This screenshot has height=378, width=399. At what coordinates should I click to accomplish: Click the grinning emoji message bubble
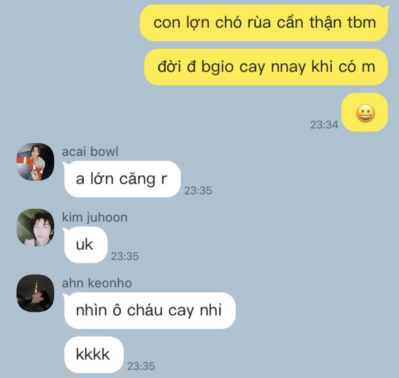pyautogui.click(x=364, y=112)
